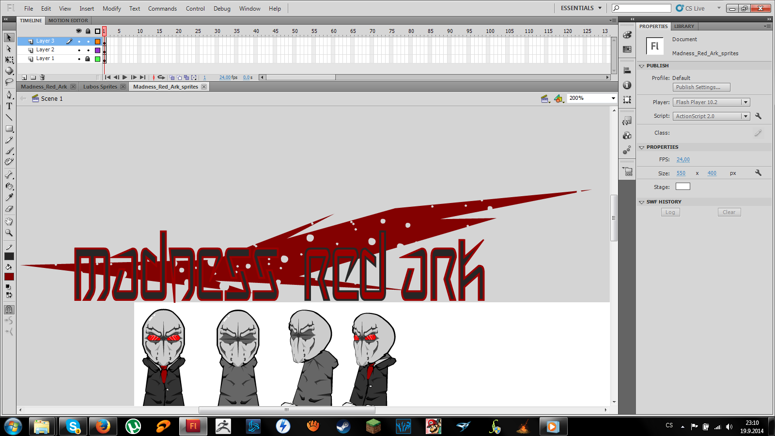Select the Subselection tool
Image resolution: width=775 pixels, height=436 pixels.
click(x=9, y=48)
